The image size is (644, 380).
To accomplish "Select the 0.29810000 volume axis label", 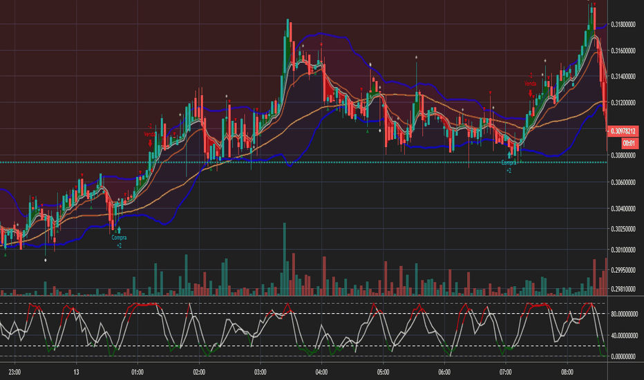I will pyautogui.click(x=623, y=289).
